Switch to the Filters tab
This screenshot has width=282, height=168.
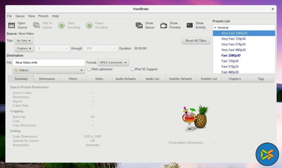[73, 79]
